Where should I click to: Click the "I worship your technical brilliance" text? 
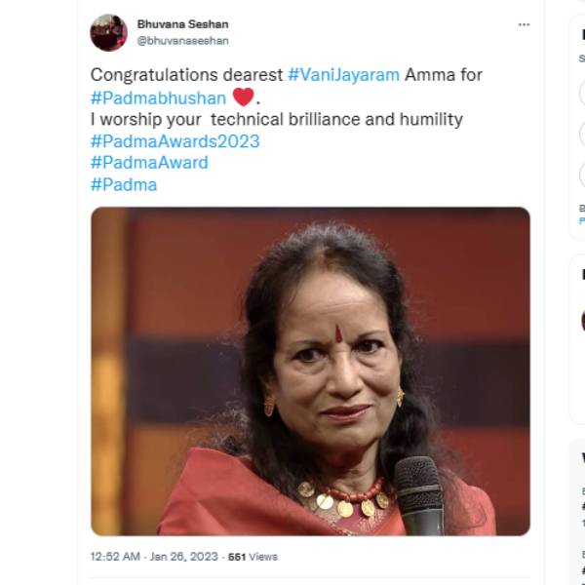276,119
